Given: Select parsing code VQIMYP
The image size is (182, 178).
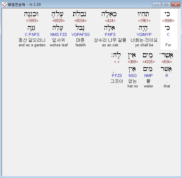Looking at the screenshot, I should pyautogui.click(x=144, y=34).
